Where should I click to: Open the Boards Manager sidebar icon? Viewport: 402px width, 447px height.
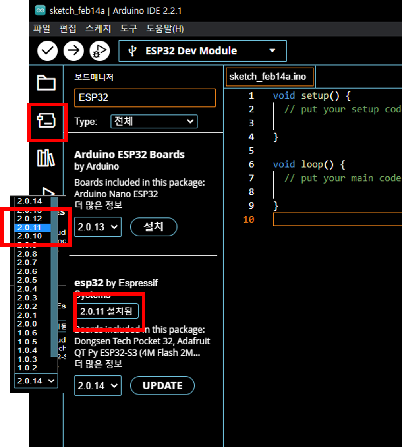pyautogui.click(x=46, y=120)
